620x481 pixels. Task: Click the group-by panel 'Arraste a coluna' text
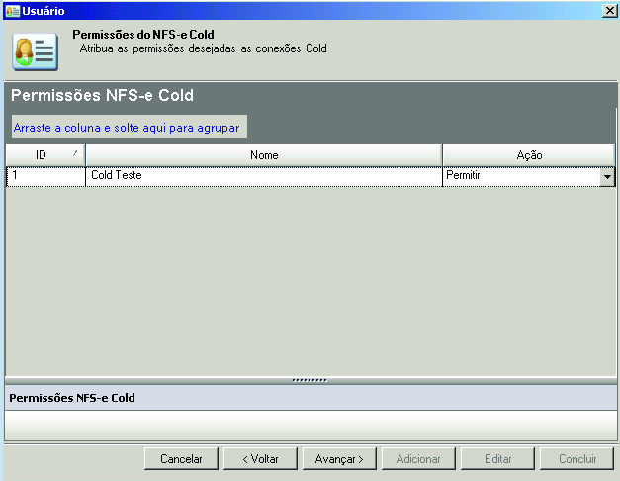[x=127, y=128]
